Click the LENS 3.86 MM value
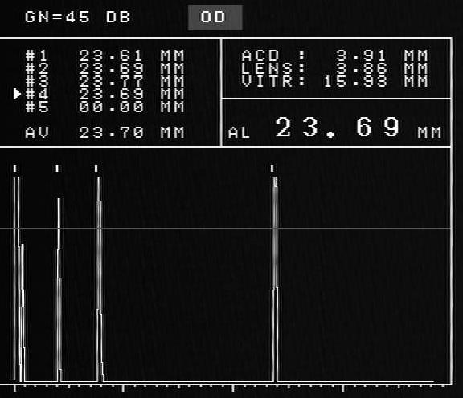 (x=334, y=68)
